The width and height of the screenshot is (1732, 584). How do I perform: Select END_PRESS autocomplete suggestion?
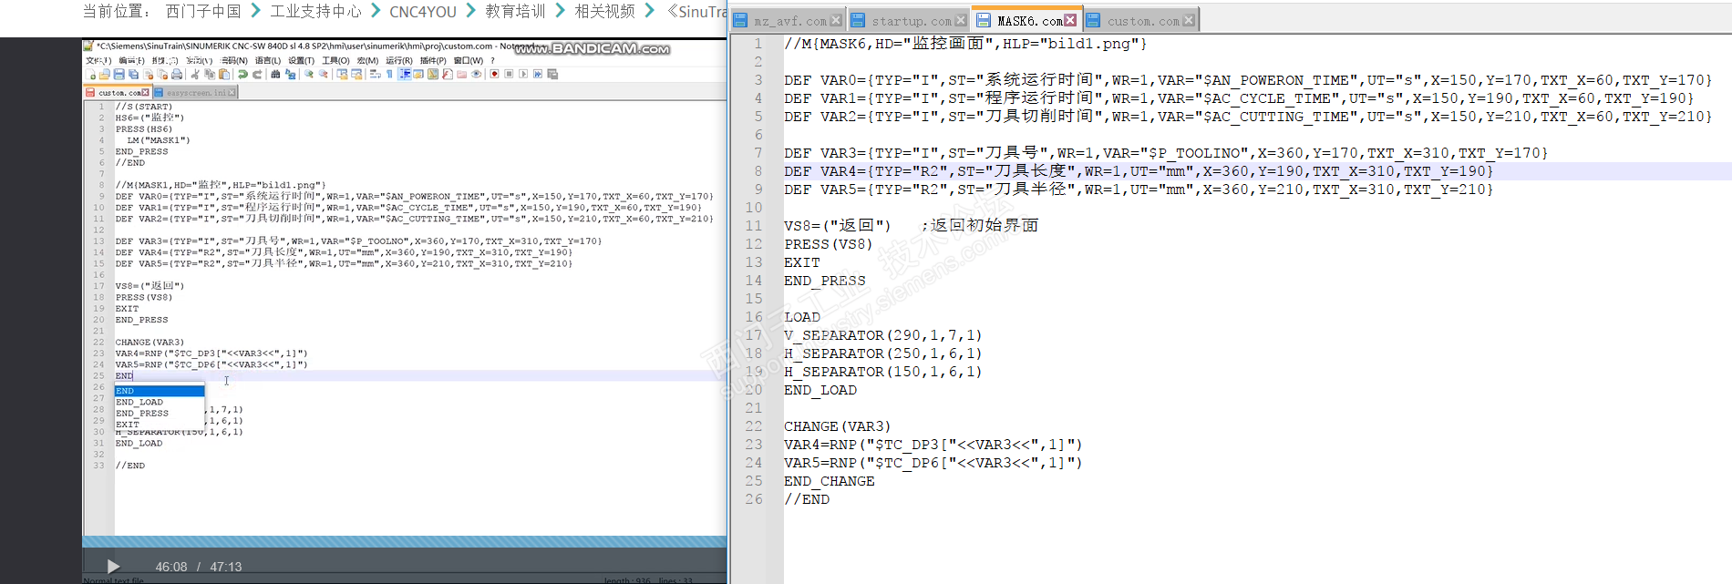[159, 414]
